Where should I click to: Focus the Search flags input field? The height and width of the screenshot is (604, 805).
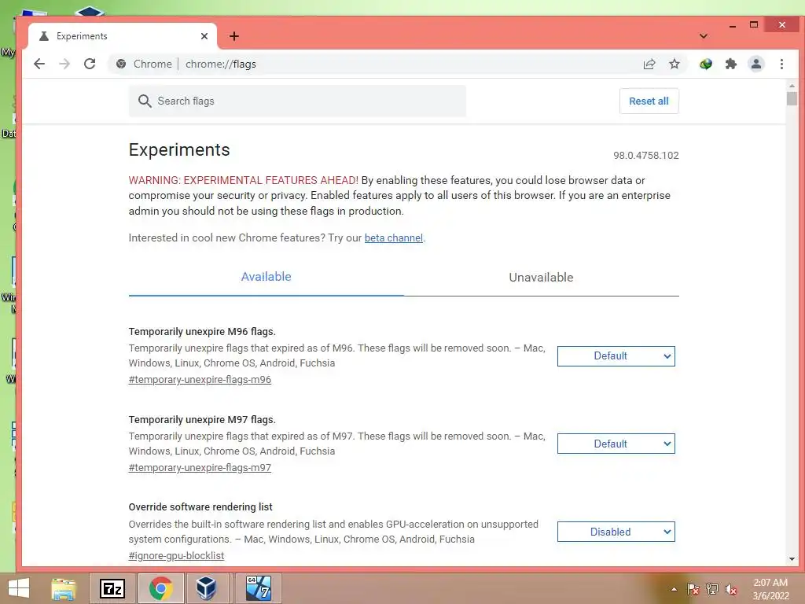tap(297, 101)
